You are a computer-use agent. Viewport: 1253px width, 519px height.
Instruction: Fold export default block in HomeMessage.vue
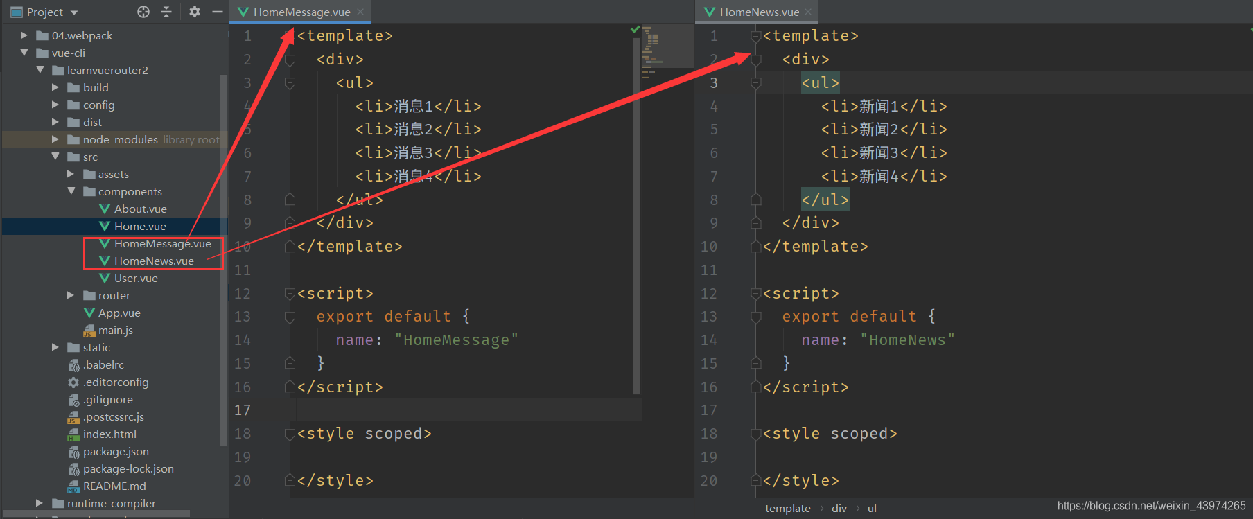tap(290, 317)
